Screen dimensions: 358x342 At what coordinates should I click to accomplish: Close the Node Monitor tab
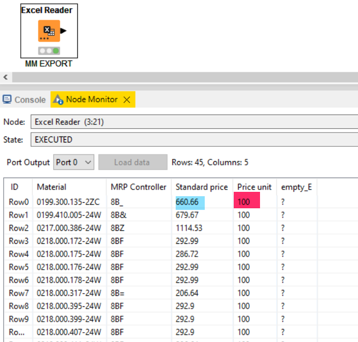click(x=126, y=100)
